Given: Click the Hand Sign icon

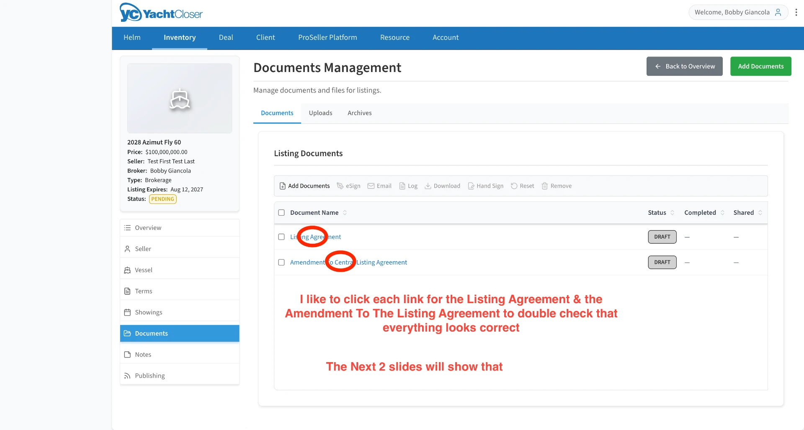Looking at the screenshot, I should (471, 186).
